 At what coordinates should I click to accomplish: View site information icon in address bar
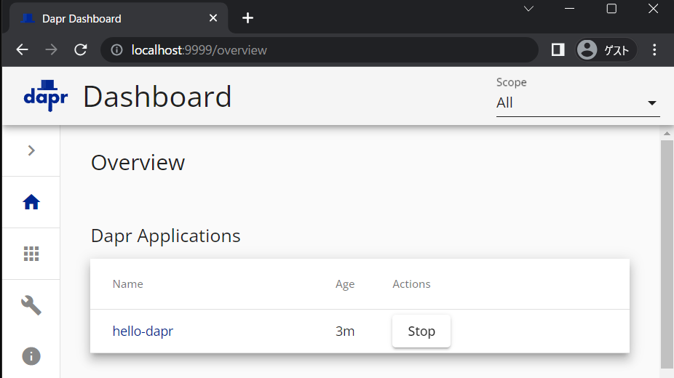tap(116, 50)
